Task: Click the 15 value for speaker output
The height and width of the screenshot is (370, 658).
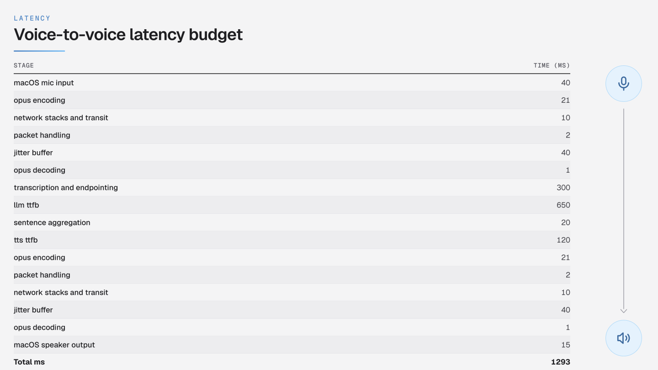Action: (x=566, y=345)
